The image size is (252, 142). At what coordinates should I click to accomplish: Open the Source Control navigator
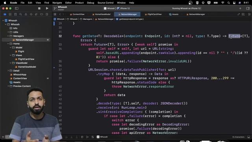tap(10, 14)
